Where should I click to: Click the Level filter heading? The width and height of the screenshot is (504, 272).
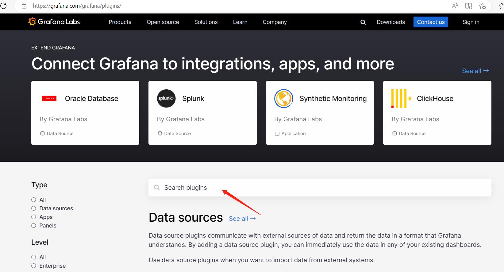tap(40, 242)
